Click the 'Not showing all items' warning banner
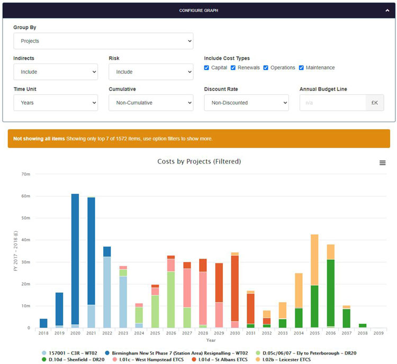The height and width of the screenshot is (364, 397). click(x=198, y=139)
